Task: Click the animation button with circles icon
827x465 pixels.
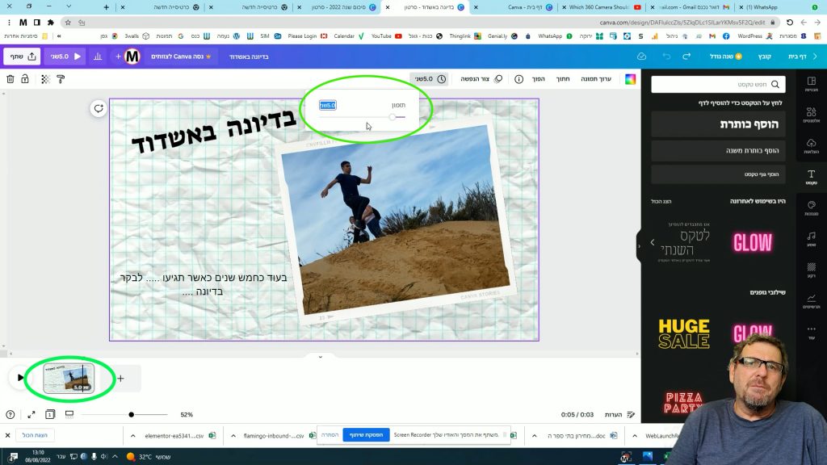Action: click(x=481, y=79)
